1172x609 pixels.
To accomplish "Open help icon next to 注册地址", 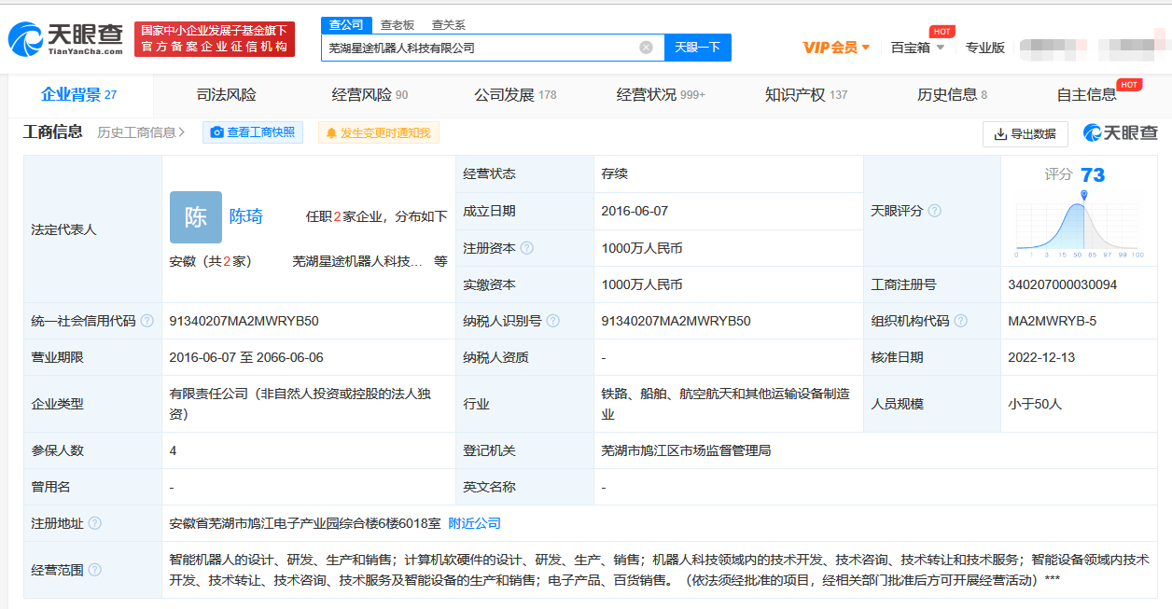I will 95,523.
